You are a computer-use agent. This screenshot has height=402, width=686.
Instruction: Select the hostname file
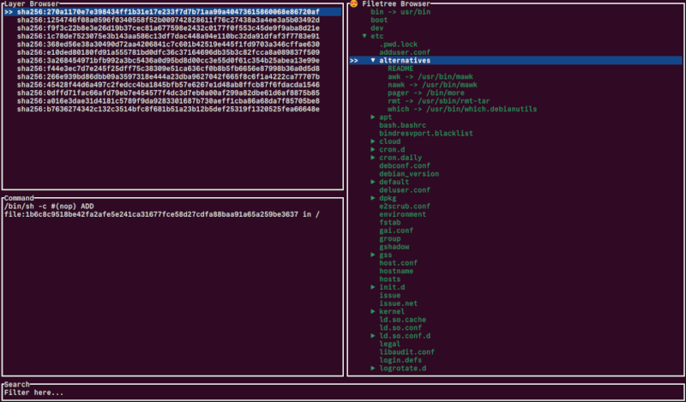coord(396,271)
